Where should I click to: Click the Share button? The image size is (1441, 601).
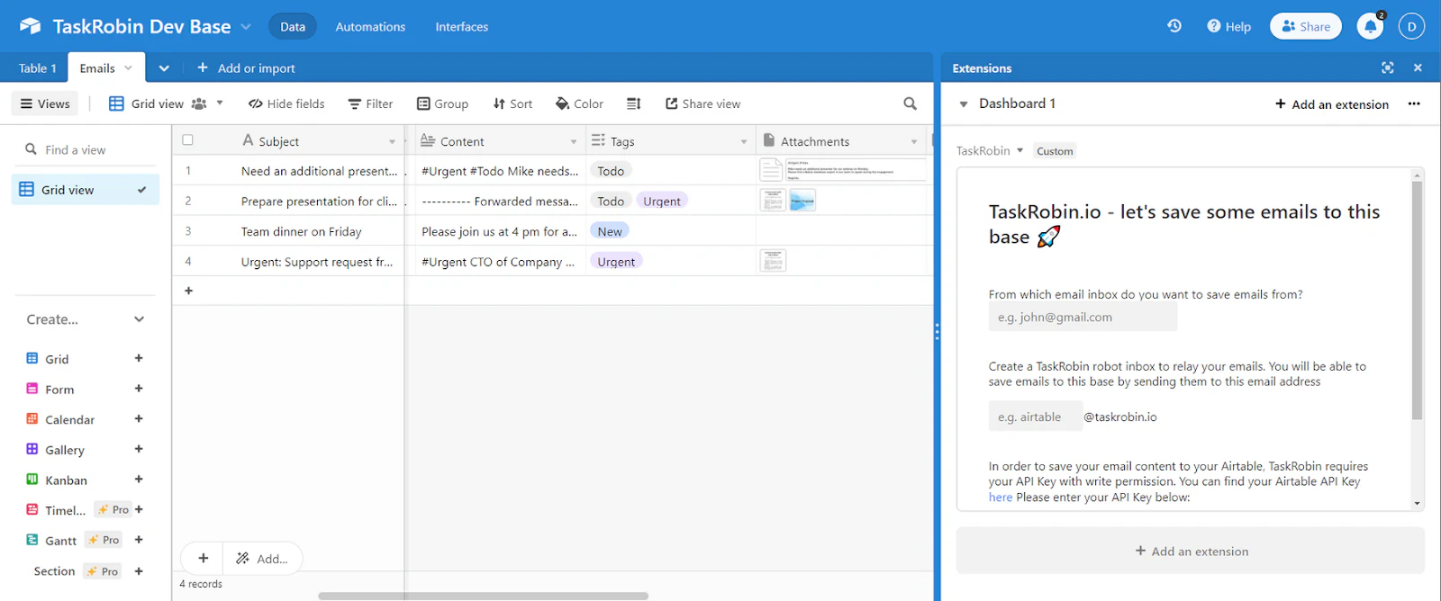(1306, 26)
